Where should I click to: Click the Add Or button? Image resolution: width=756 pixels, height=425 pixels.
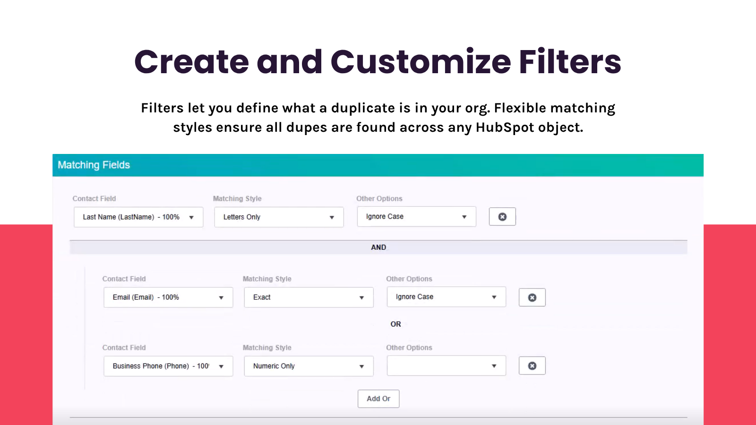pos(378,399)
